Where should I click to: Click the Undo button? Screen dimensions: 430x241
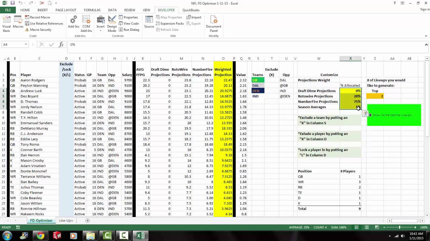point(20,3)
